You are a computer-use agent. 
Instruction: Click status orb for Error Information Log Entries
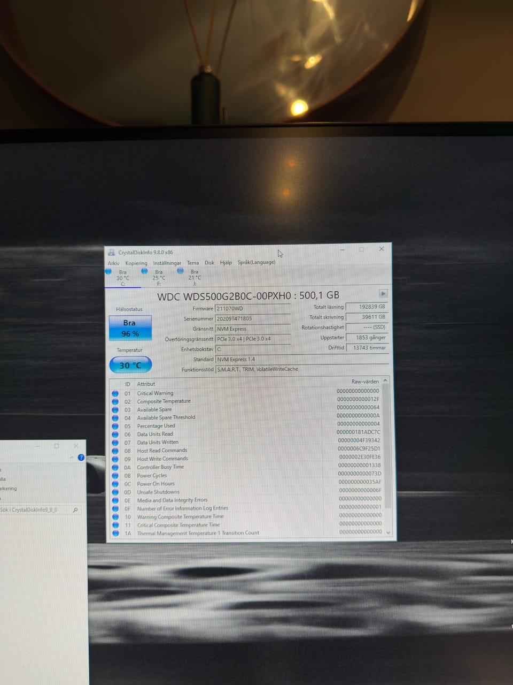pos(115,509)
